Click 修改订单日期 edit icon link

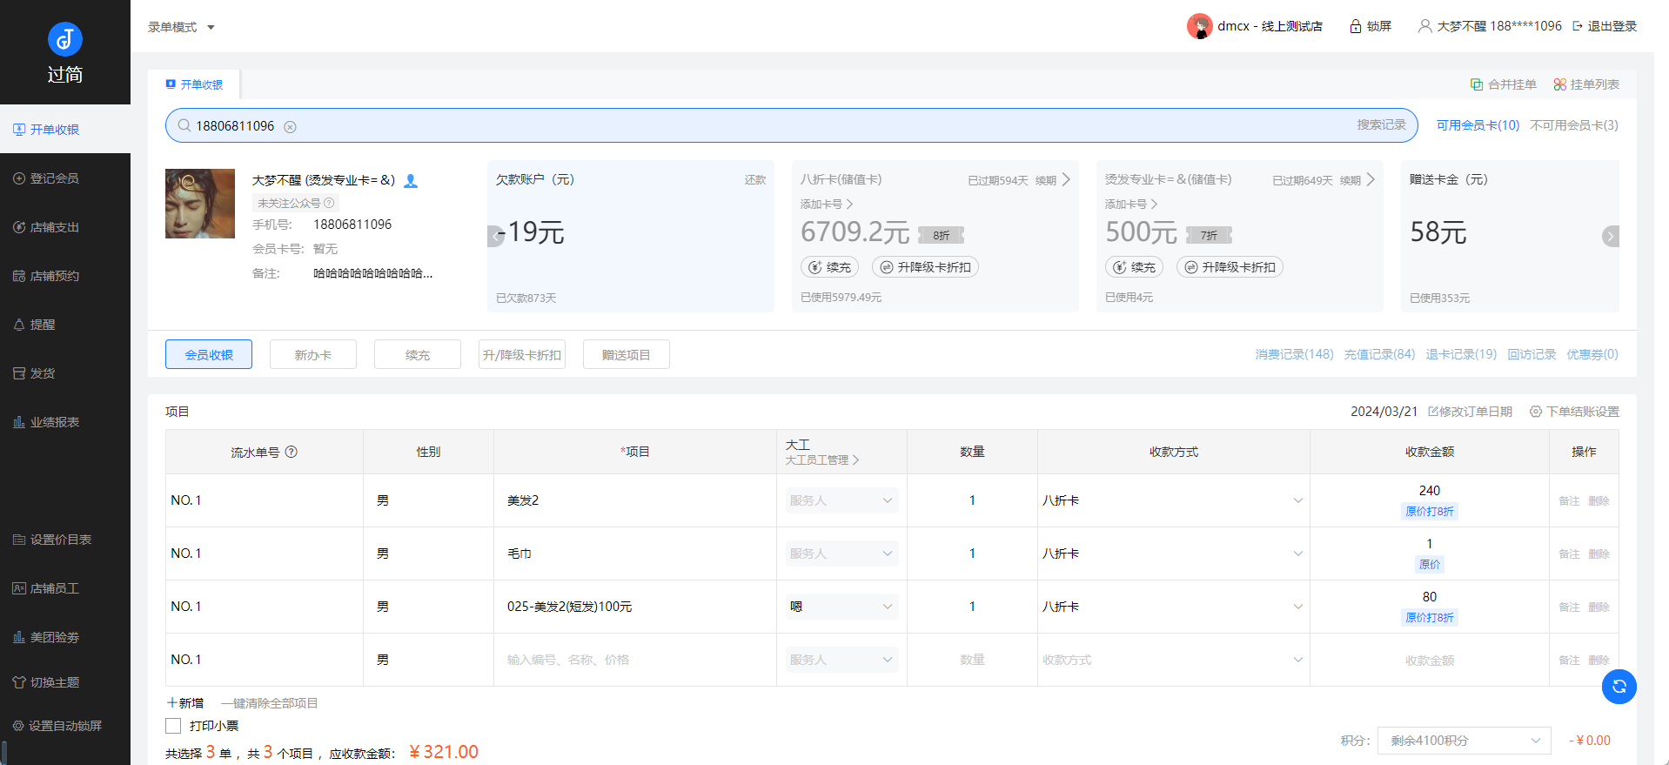tap(1470, 412)
